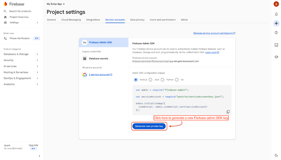This screenshot has height=160, width=281.
Task: Open the notifications bell
Action: point(276,14)
